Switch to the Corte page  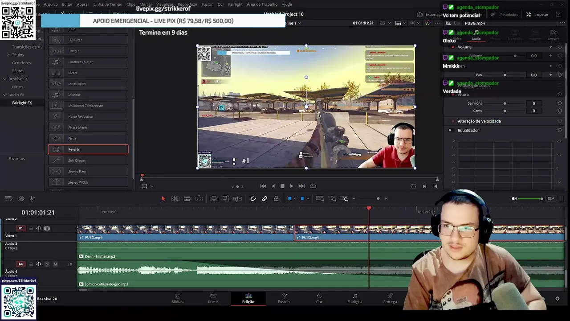[x=213, y=299]
